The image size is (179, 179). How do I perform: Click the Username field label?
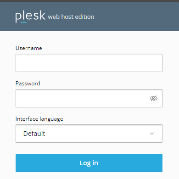[29, 48]
